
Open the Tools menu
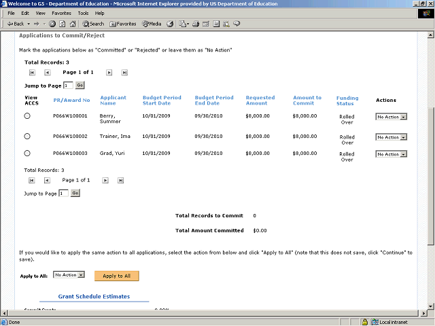point(83,13)
